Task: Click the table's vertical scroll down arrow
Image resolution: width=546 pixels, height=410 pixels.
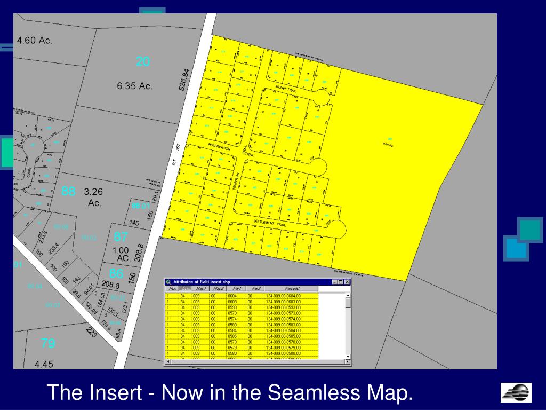Action: coord(348,356)
